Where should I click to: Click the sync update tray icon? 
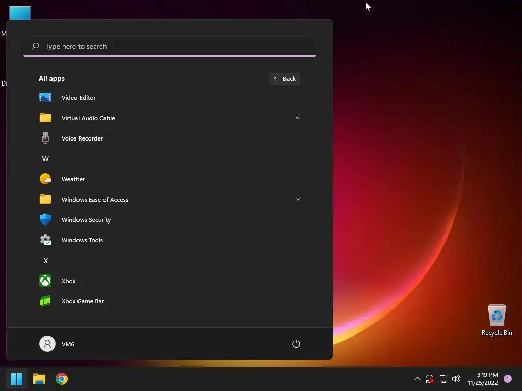pos(430,379)
